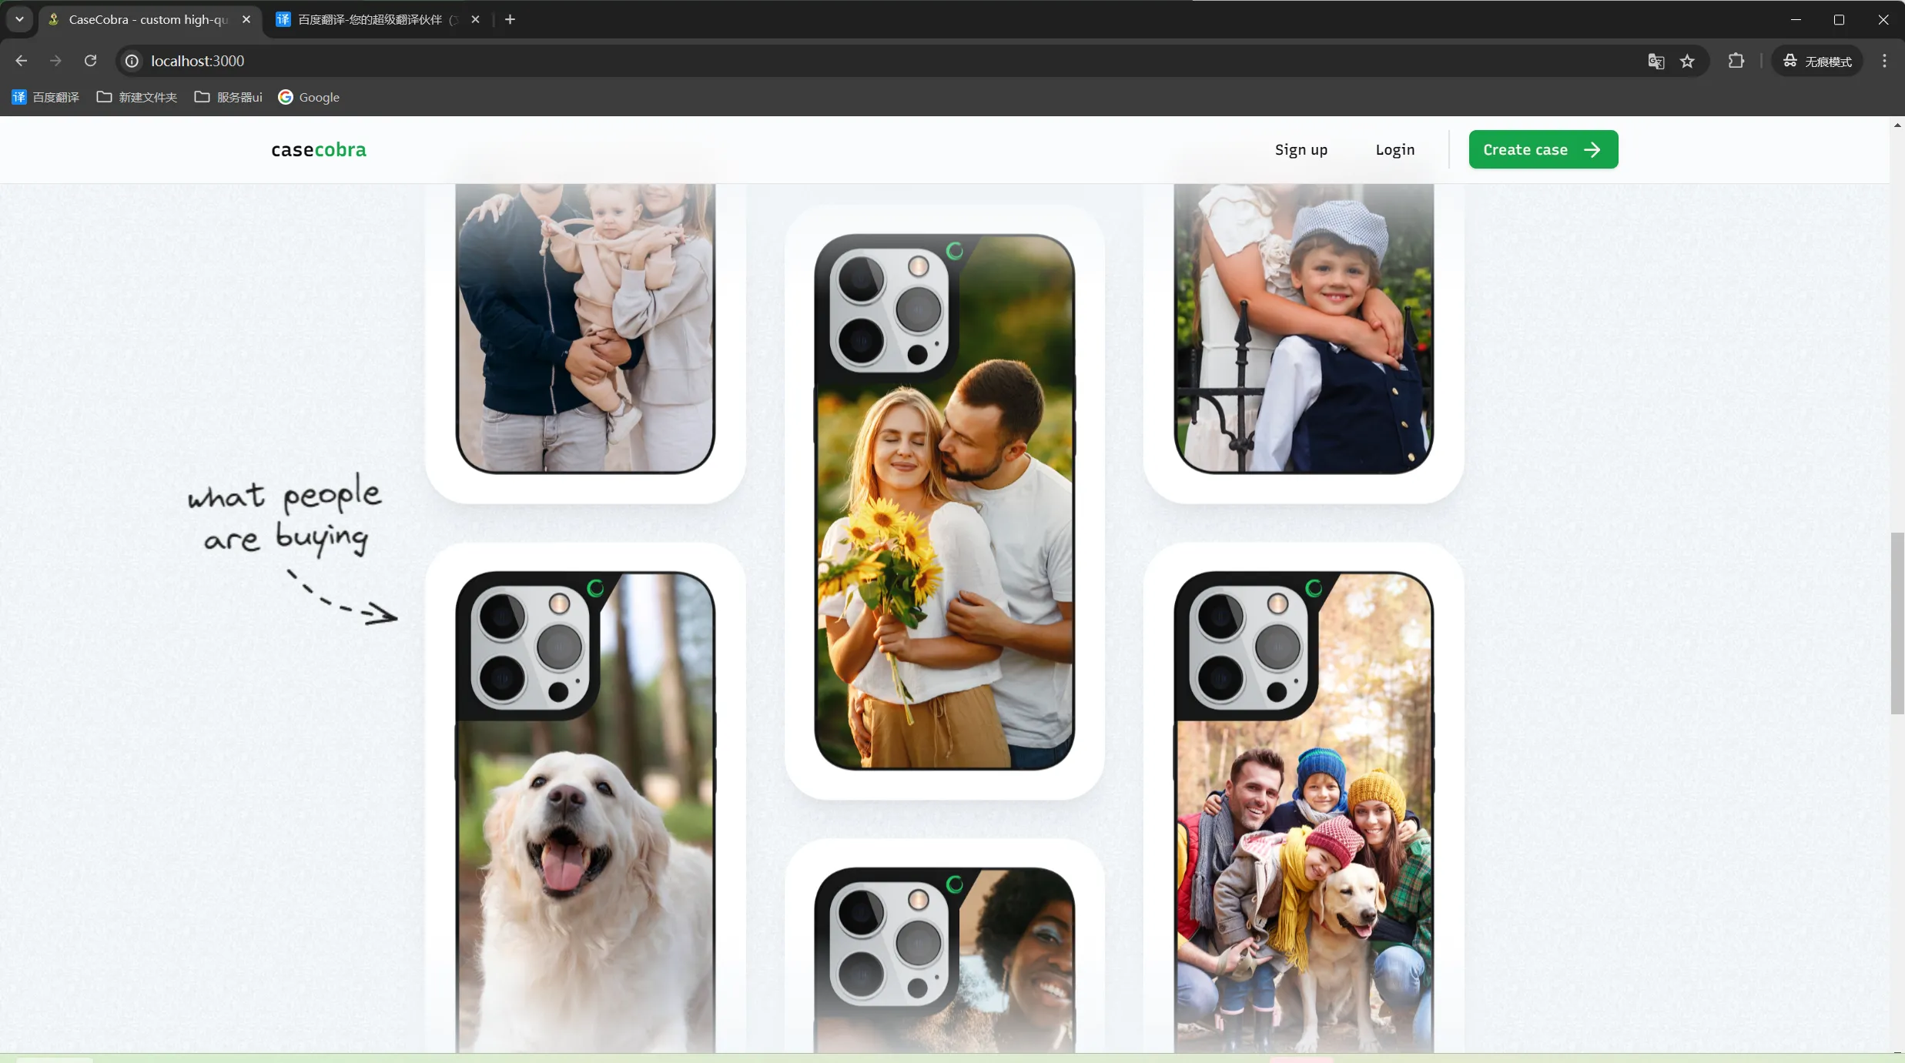Close the CaseCobra tab
This screenshot has height=1063, width=1905.
(x=246, y=19)
